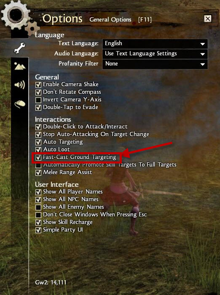Open the General Options wrench tab

20,48
